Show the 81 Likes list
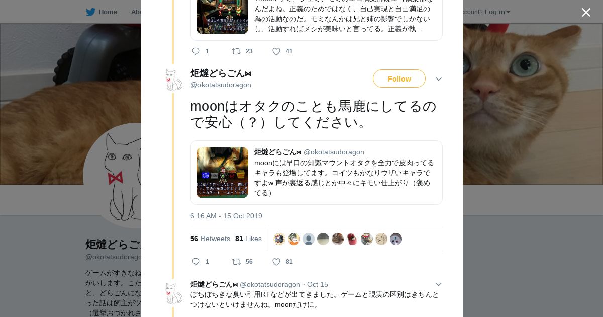 click(248, 239)
